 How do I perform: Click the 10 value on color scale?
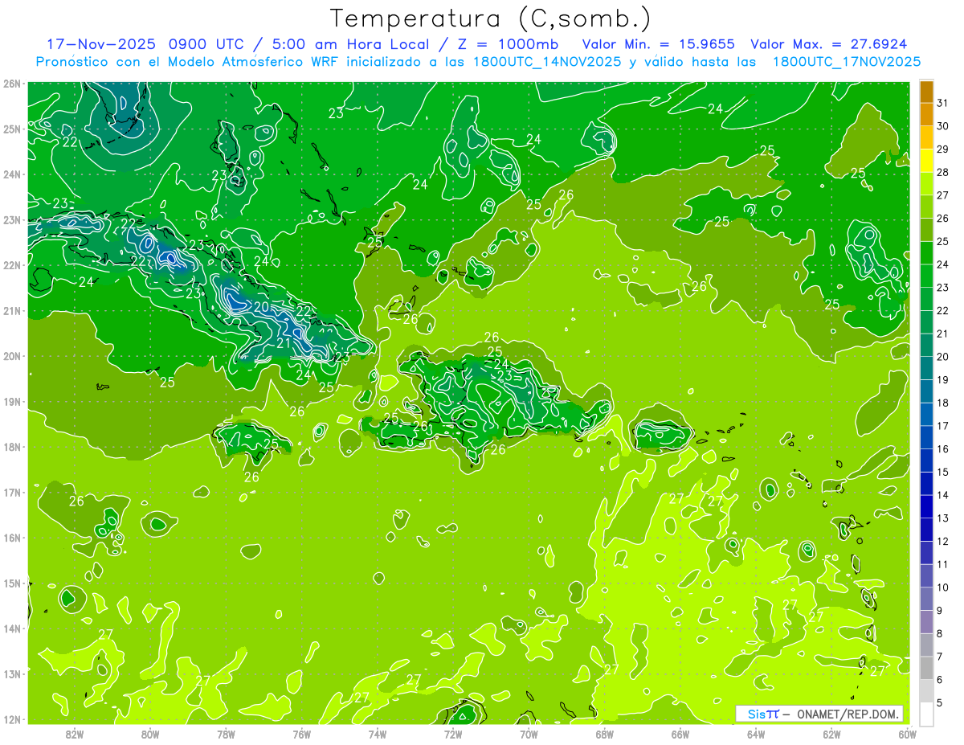[x=942, y=587]
